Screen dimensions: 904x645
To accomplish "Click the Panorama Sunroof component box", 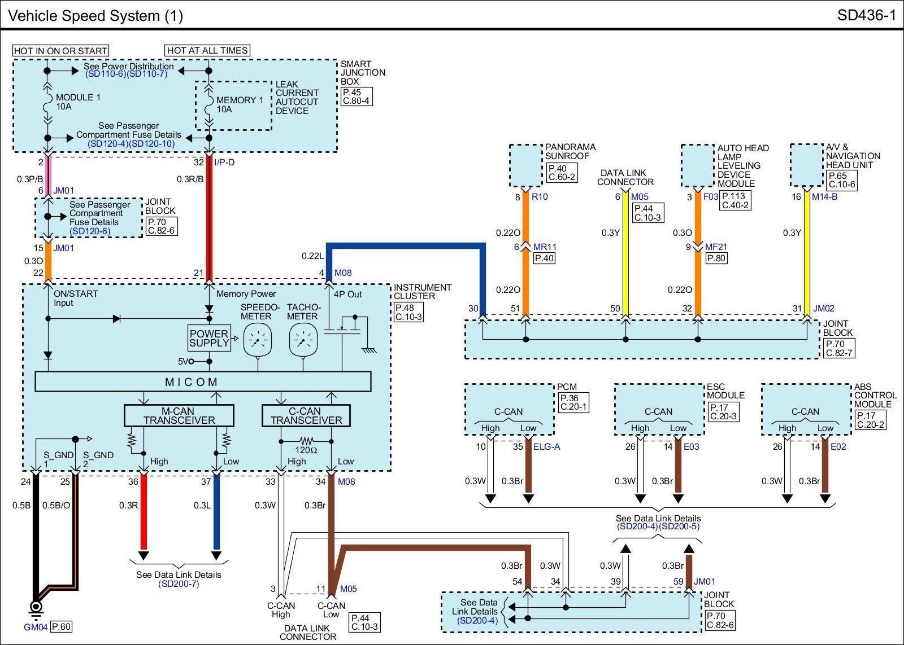I will click(x=526, y=165).
